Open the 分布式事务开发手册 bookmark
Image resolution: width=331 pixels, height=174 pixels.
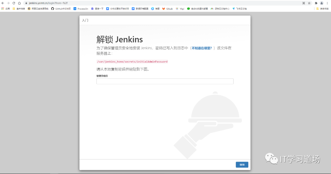click(117, 9)
